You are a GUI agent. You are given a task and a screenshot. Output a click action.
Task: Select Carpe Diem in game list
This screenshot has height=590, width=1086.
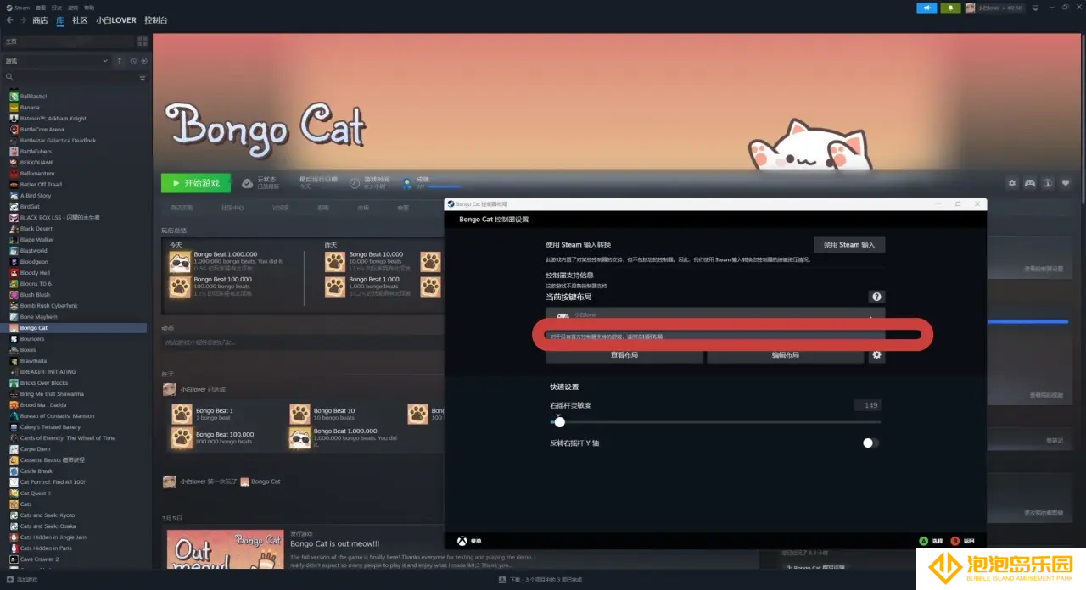tap(35, 449)
